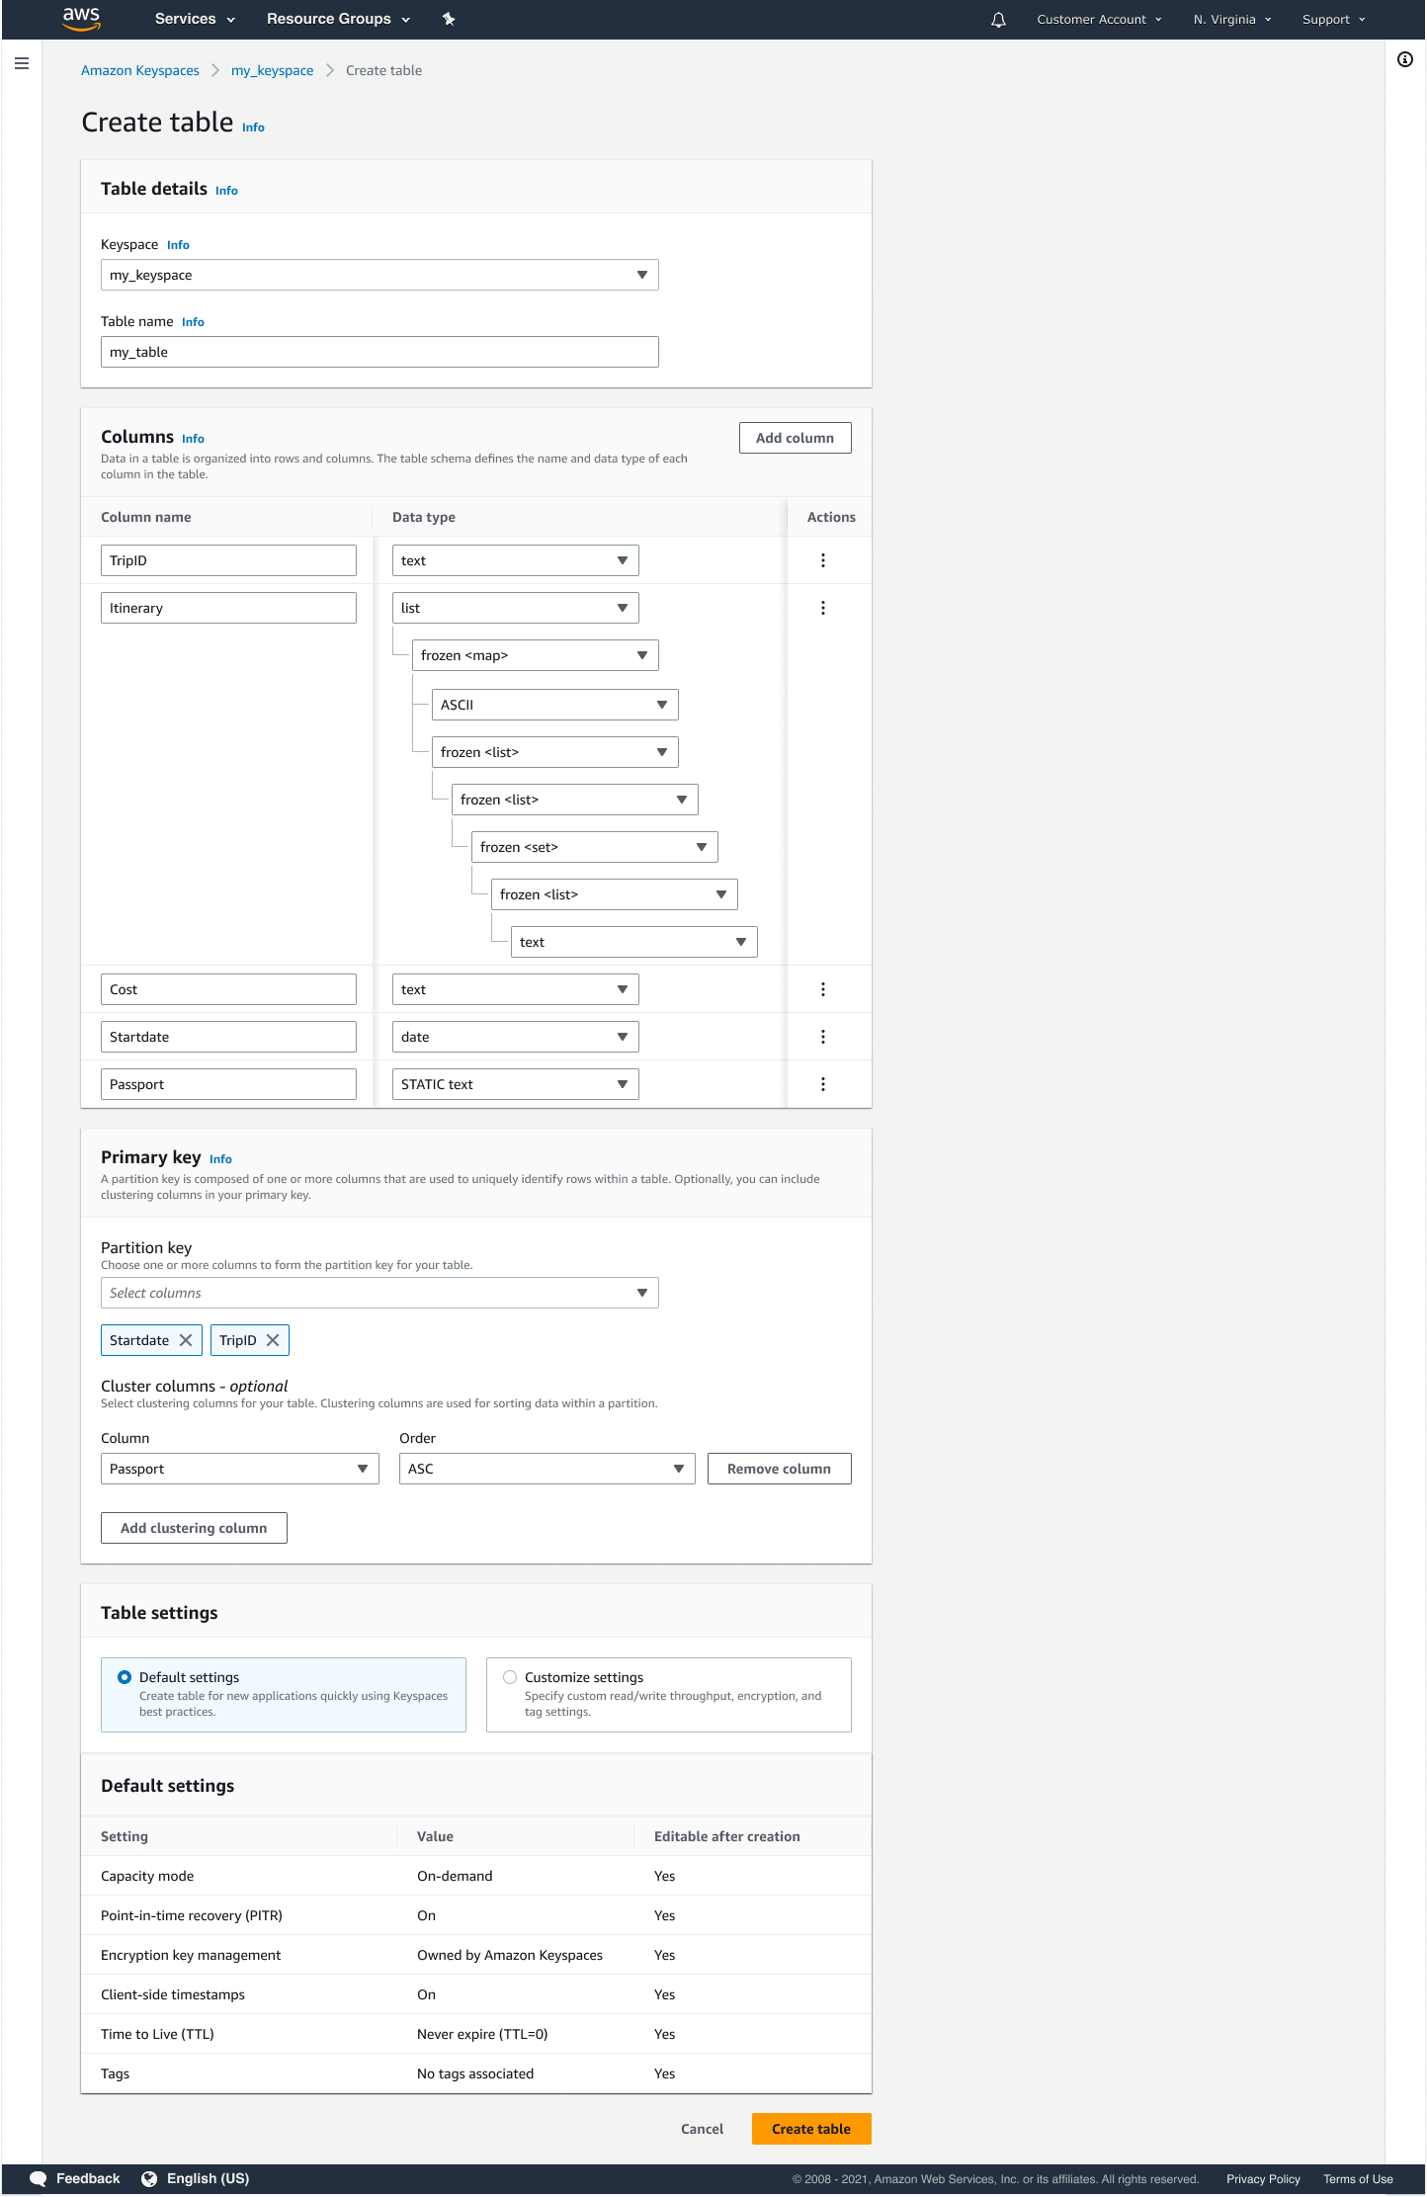Image resolution: width=1427 pixels, height=2197 pixels.
Task: Click the Table name input field
Action: [x=379, y=352]
